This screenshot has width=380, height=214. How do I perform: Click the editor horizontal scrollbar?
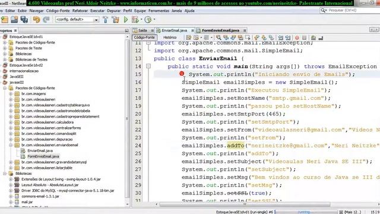coord(245,204)
